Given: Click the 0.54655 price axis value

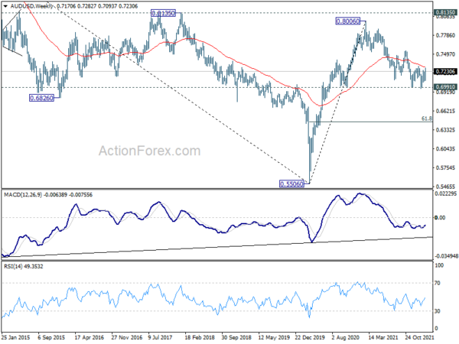Looking at the screenshot, I should [x=445, y=187].
